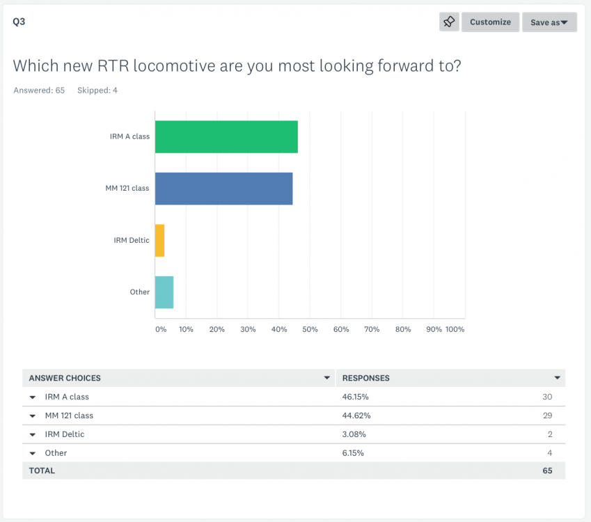
Task: Open the Responses column dropdown arrow
Action: coord(557,379)
